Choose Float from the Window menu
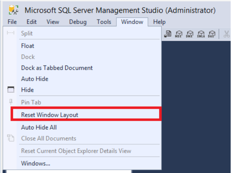This screenshot has width=232, height=173. [28, 46]
